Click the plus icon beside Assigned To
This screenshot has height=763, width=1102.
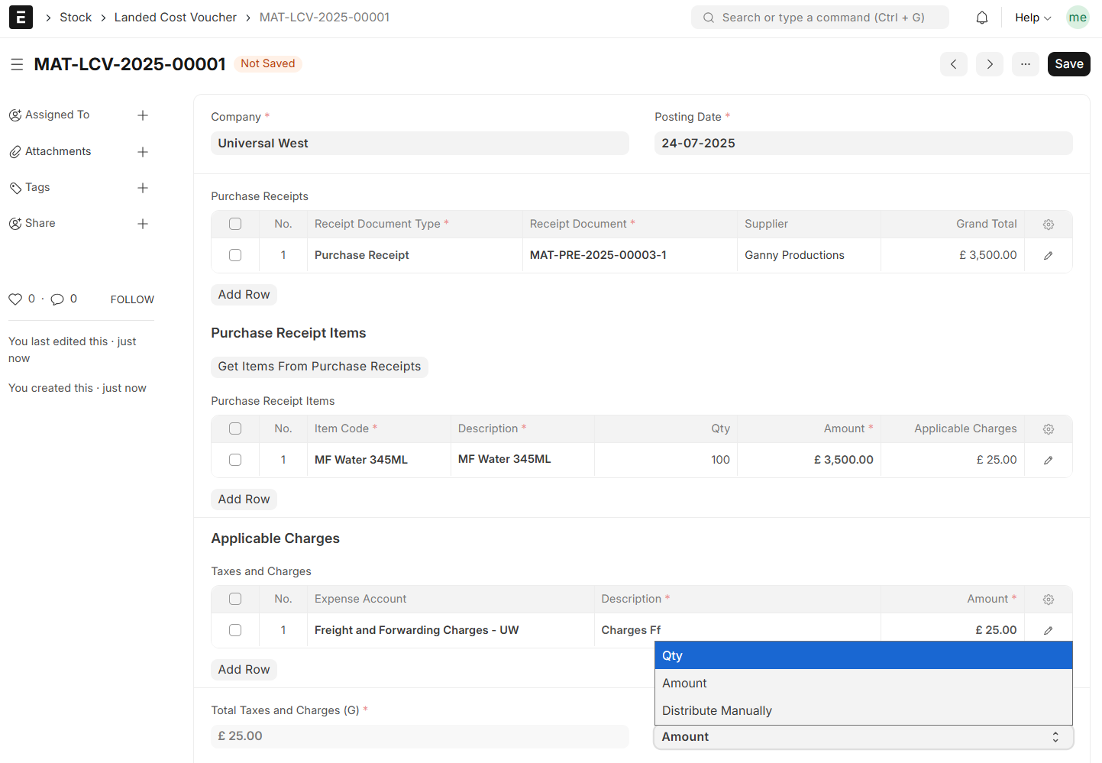pyautogui.click(x=143, y=115)
